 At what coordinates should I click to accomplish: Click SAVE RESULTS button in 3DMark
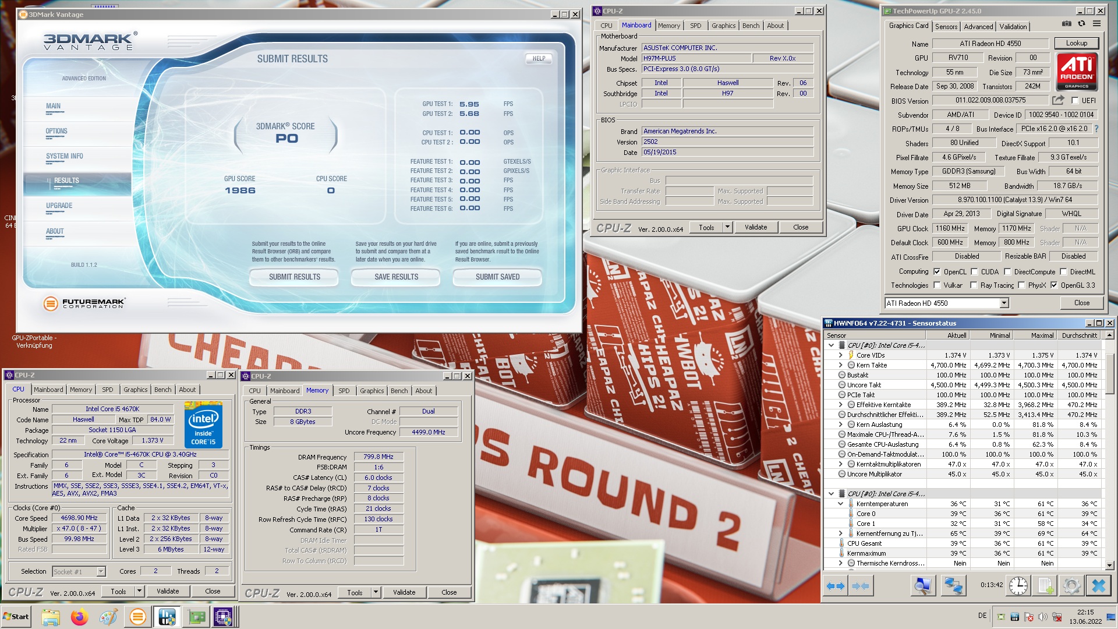[x=396, y=277]
